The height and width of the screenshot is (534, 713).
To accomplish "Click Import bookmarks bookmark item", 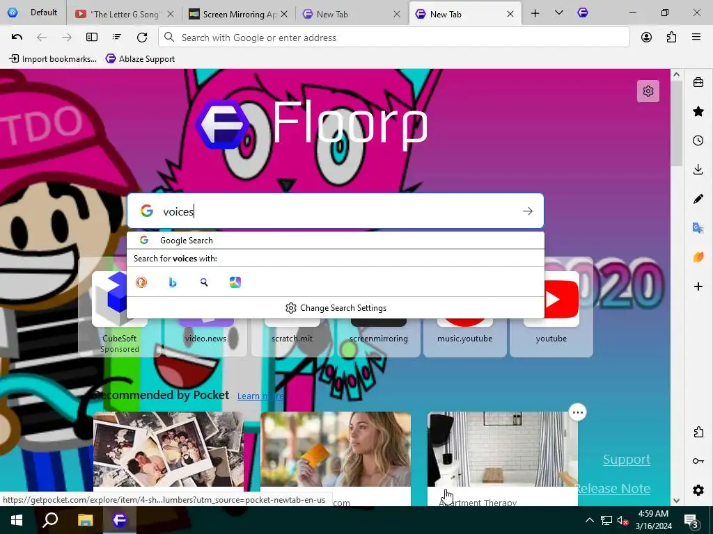I will [53, 58].
